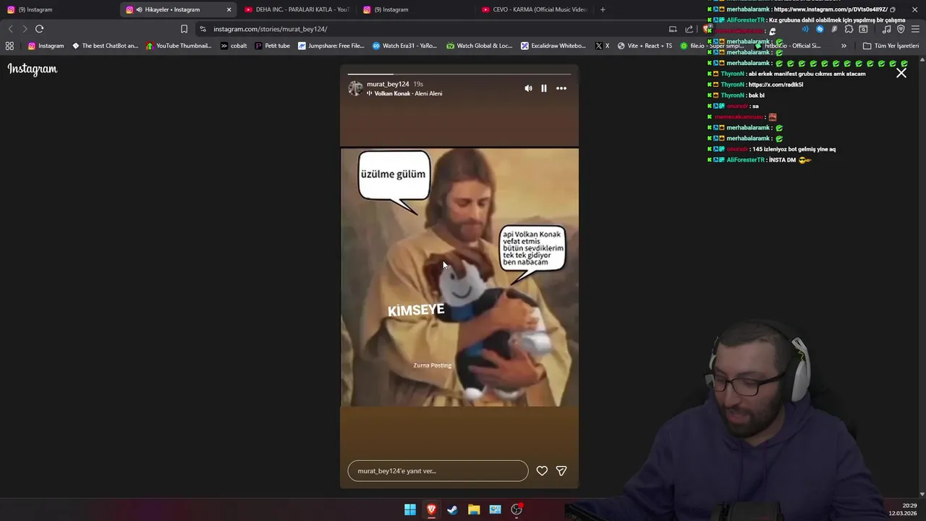Open X bookmark
This screenshot has height=521, width=926.
click(x=602, y=46)
